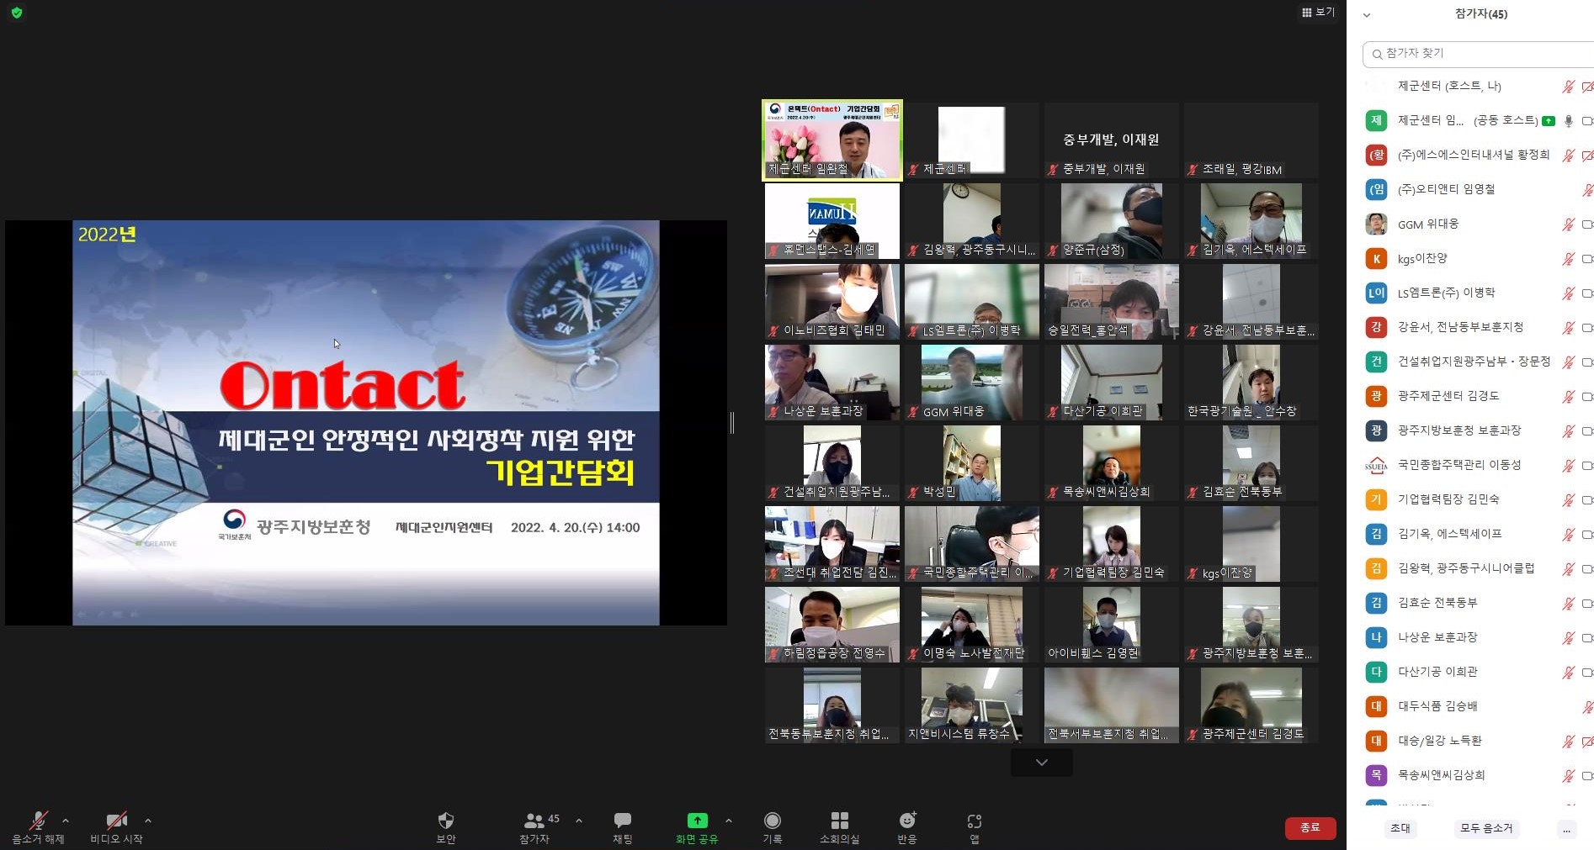The image size is (1594, 850).
Task: Open 소회의실 breakout rooms
Action: (840, 826)
